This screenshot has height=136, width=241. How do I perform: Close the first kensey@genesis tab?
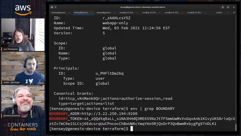pos(69,12)
